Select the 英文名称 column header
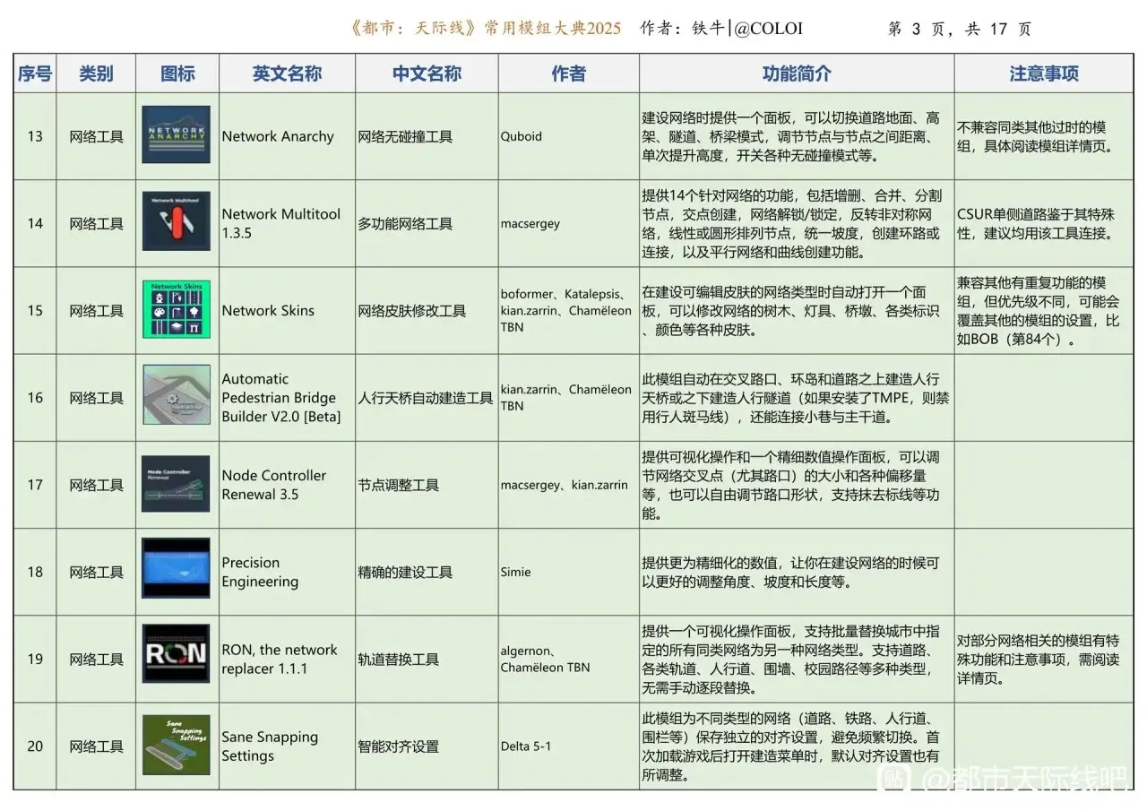This screenshot has width=1147, height=811. click(x=287, y=74)
